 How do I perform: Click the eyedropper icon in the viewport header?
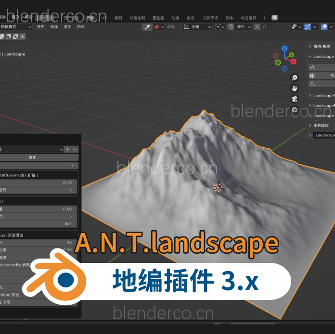147,27
